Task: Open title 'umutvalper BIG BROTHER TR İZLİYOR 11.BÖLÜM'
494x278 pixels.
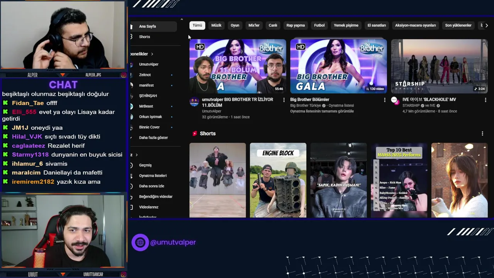Action: 237,102
